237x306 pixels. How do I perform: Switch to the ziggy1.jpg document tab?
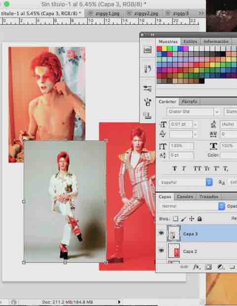click(107, 14)
